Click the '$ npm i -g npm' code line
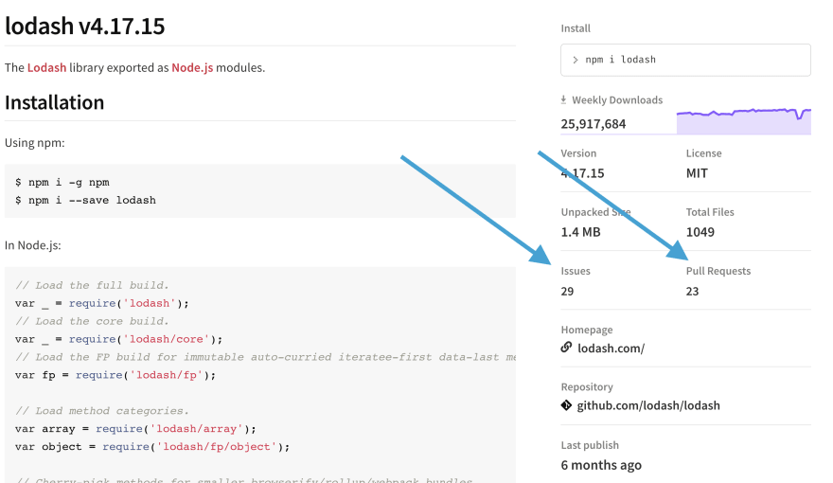The width and height of the screenshot is (833, 483). click(62, 182)
